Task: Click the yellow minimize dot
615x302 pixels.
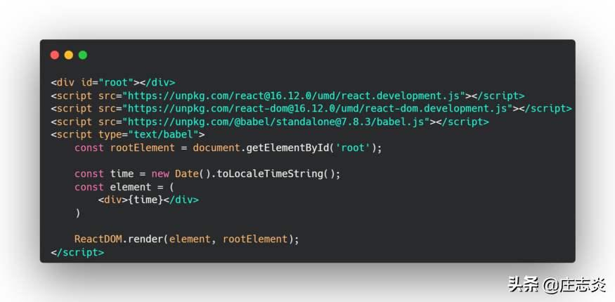Action: click(x=69, y=55)
